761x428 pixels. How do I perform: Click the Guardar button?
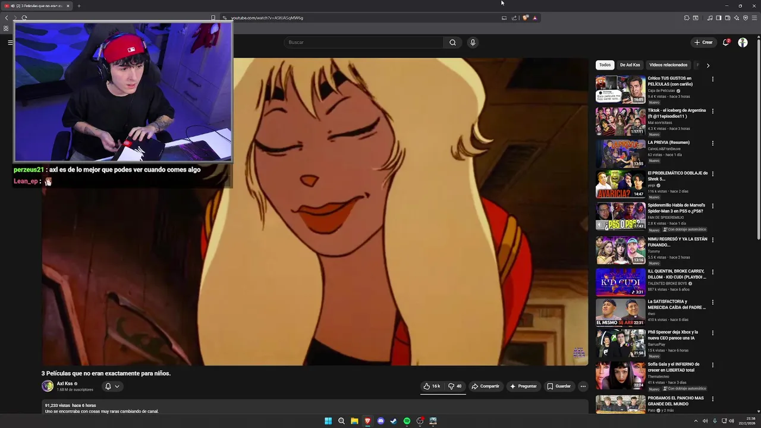(x=559, y=386)
